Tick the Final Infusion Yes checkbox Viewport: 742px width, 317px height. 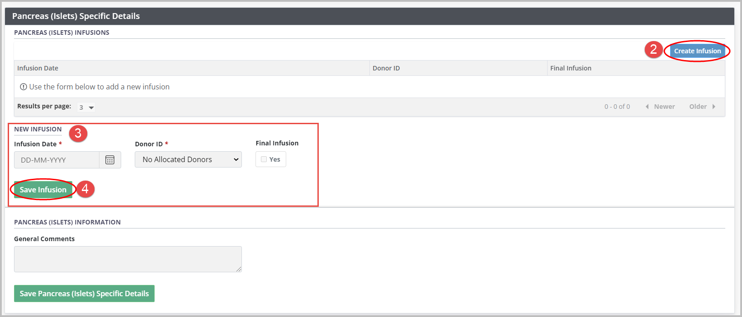point(264,159)
